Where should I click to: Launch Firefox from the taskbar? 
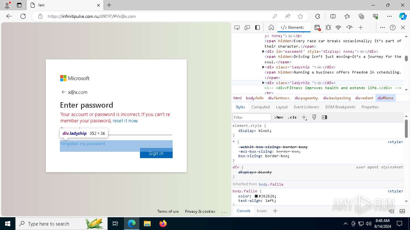point(163,224)
